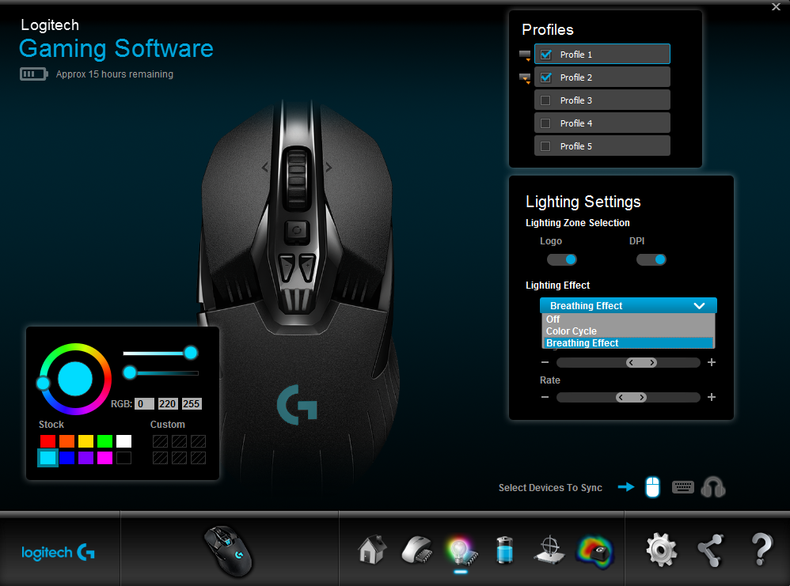This screenshot has height=586, width=790.
Task: Select keyboard device to sync lighting
Action: point(682,487)
